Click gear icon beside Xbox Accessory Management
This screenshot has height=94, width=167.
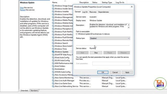[53, 75]
